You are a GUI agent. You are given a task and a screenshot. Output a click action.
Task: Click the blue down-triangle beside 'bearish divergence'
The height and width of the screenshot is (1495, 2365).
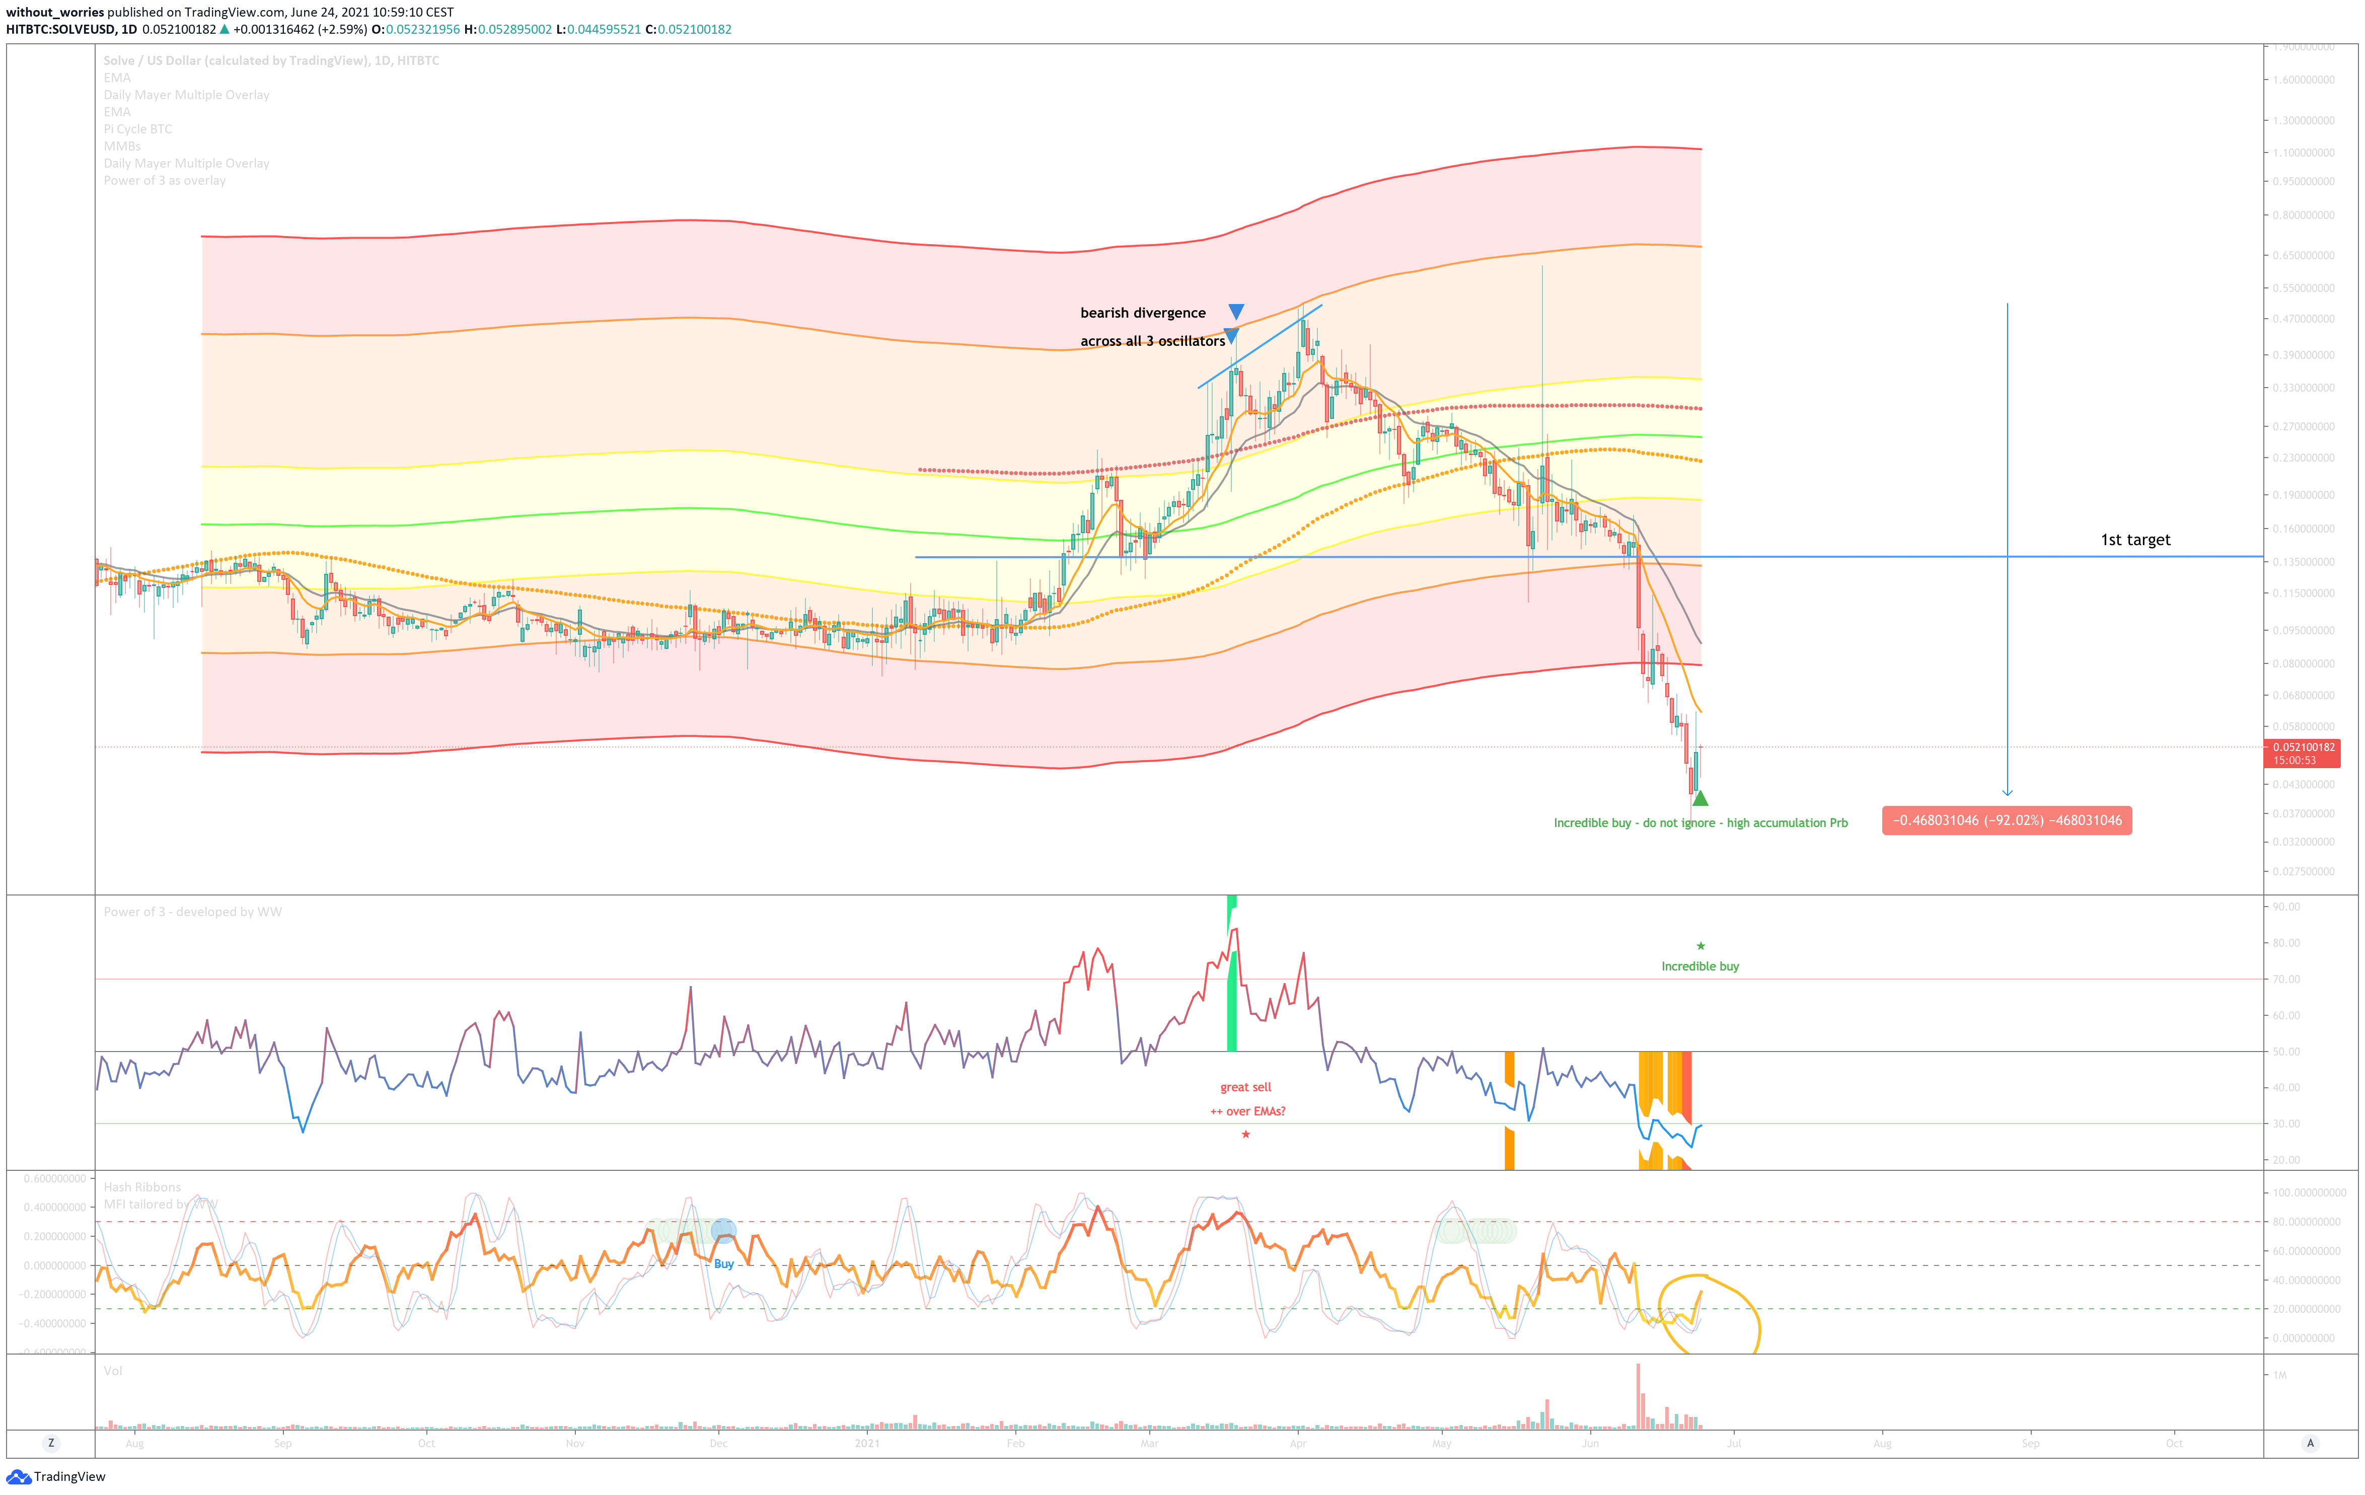[1236, 312]
